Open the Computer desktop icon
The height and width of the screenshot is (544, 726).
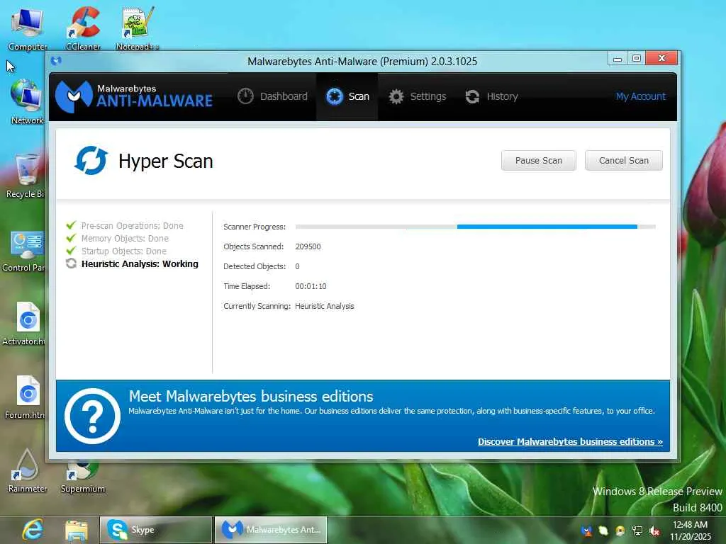coord(28,28)
